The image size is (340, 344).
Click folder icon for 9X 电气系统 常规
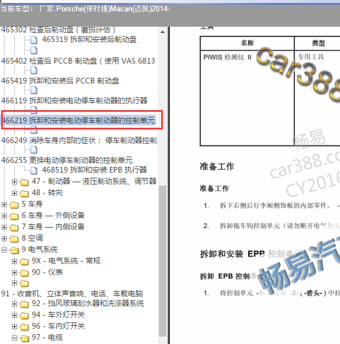(24, 262)
